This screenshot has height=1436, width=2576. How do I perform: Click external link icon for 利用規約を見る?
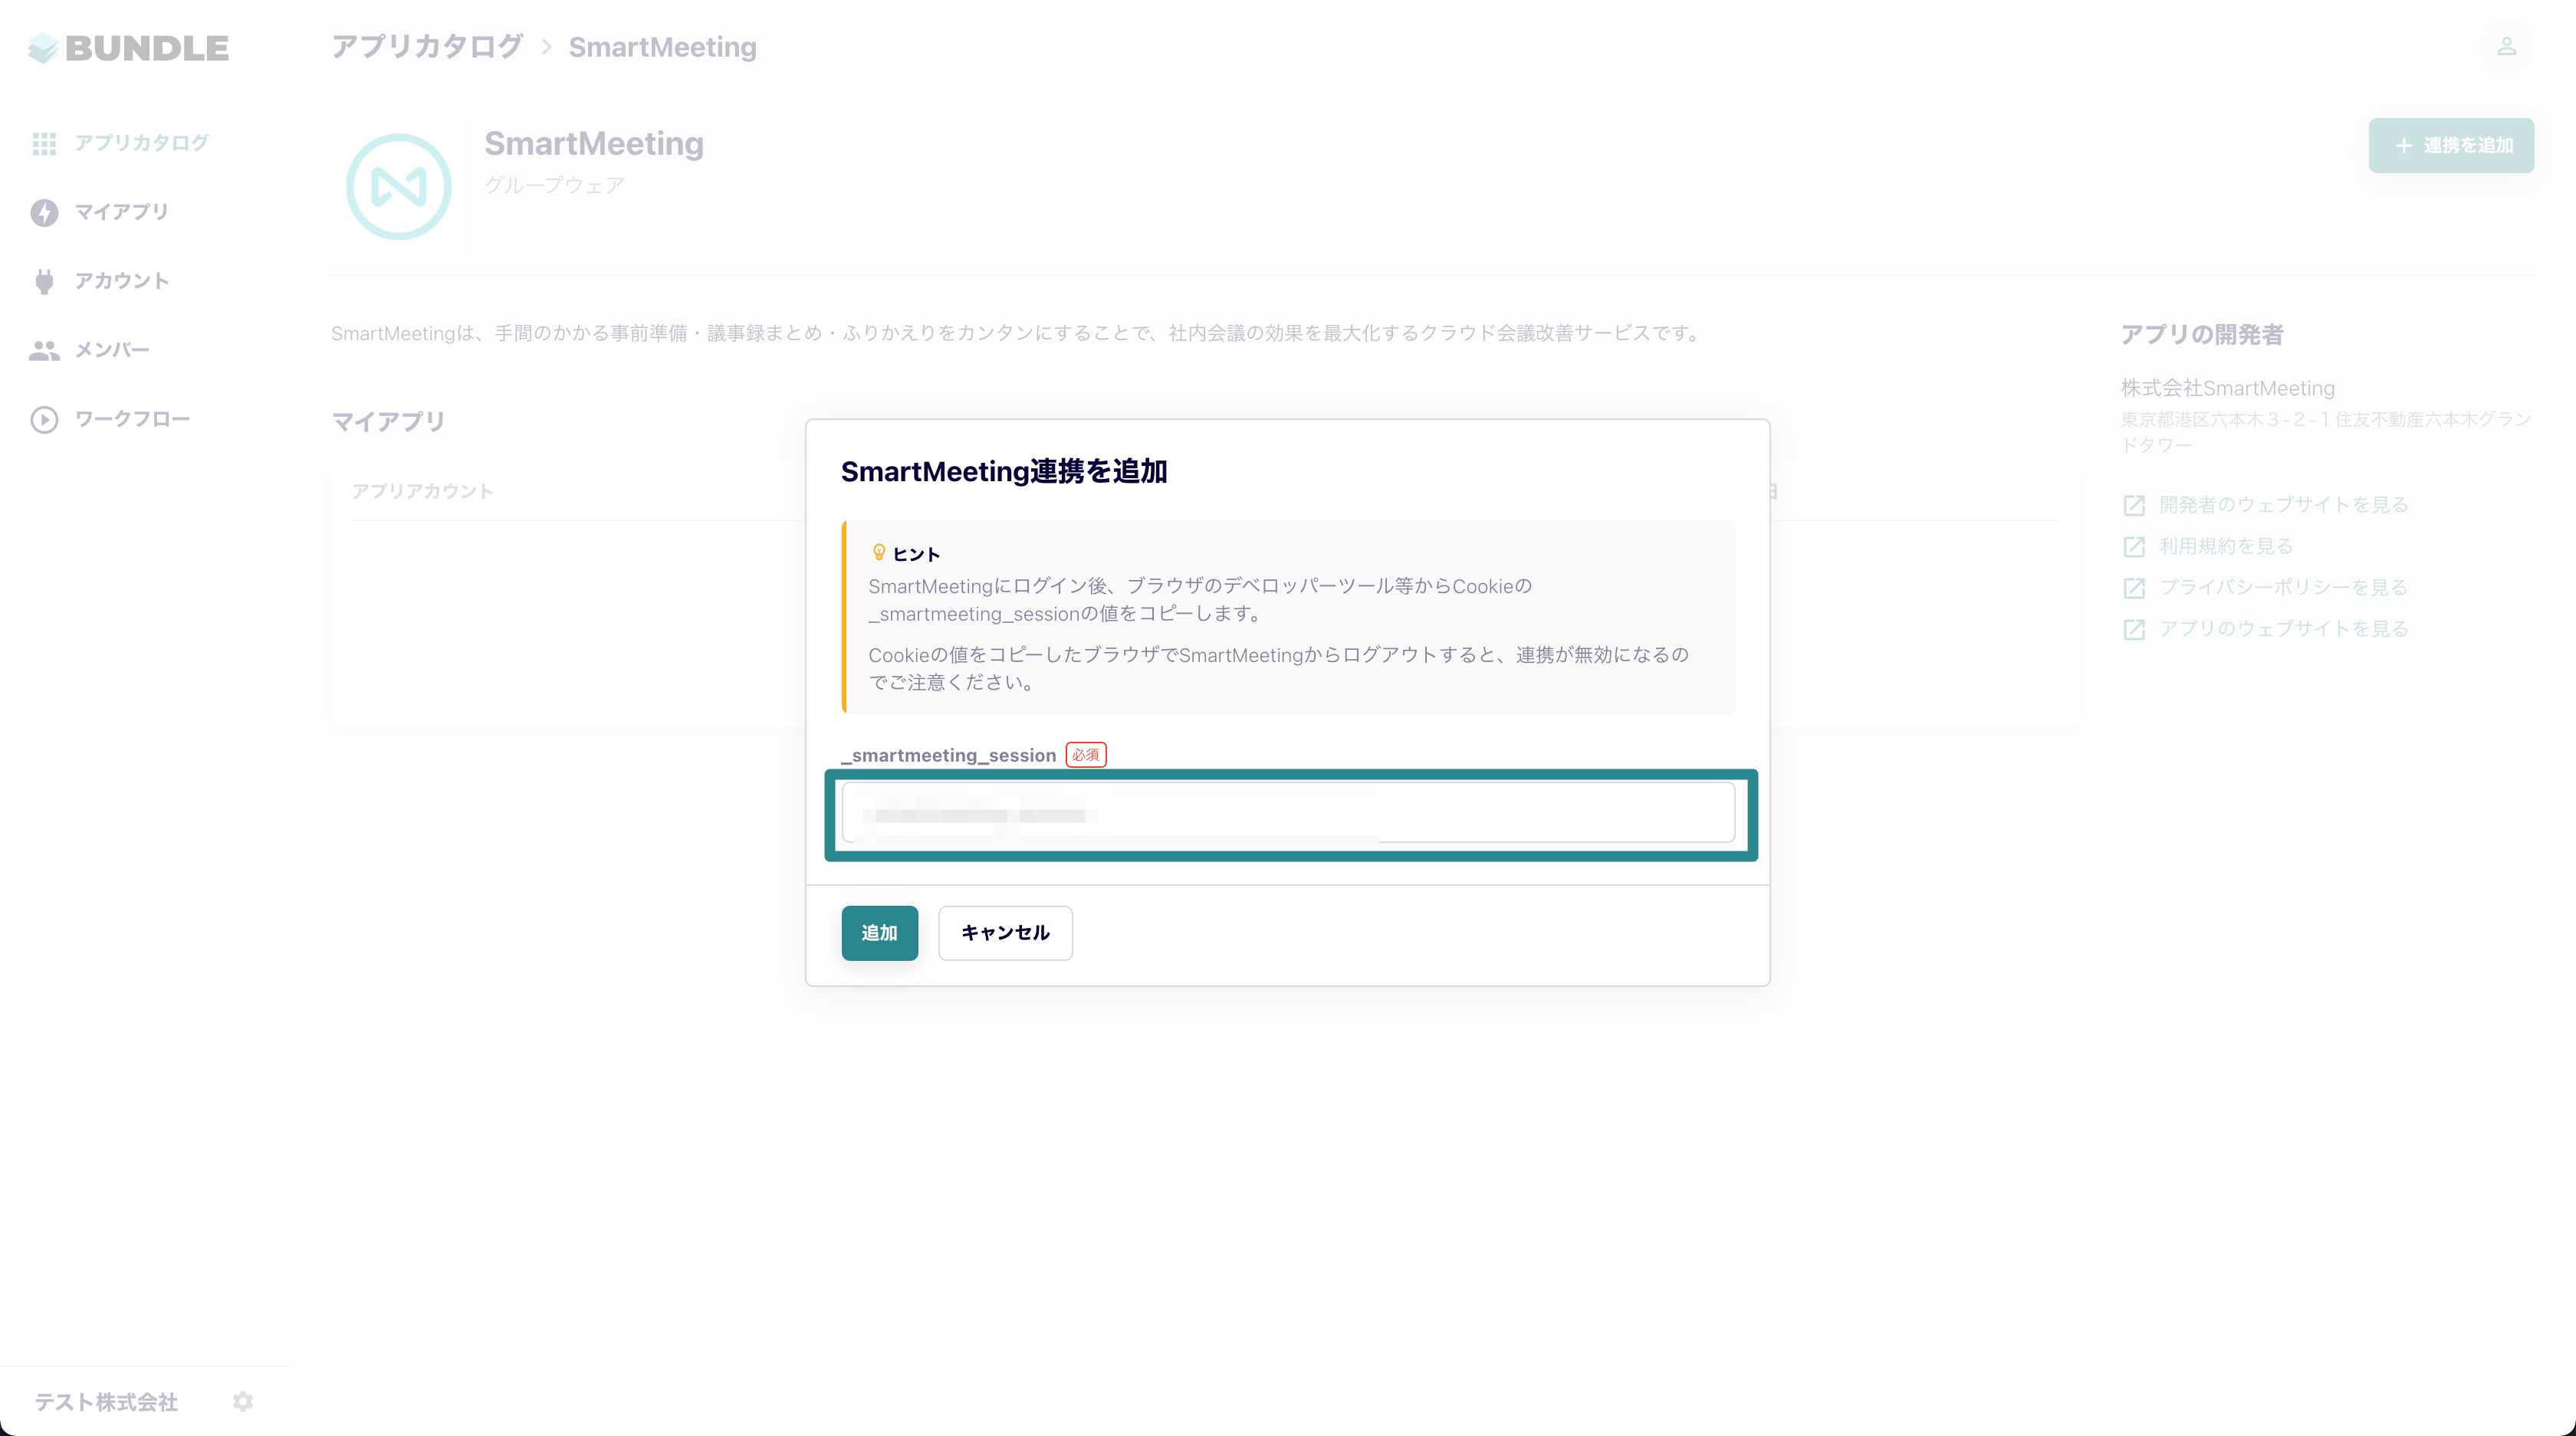[x=2134, y=546]
